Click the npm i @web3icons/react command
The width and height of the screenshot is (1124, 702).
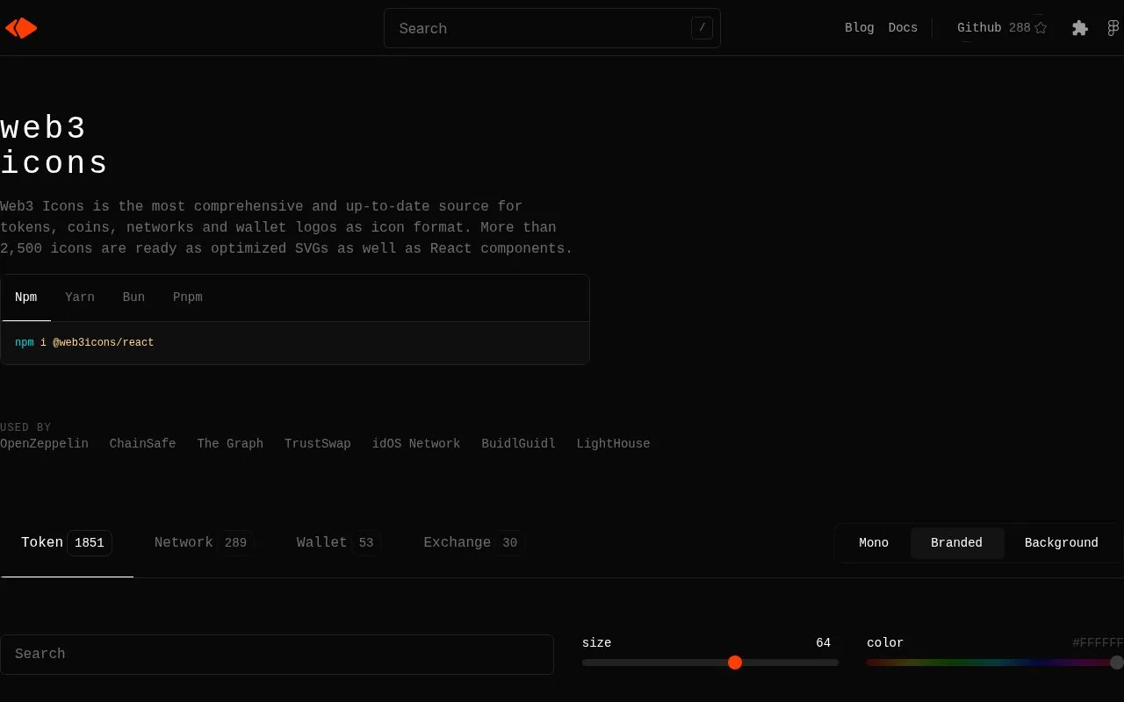84,343
